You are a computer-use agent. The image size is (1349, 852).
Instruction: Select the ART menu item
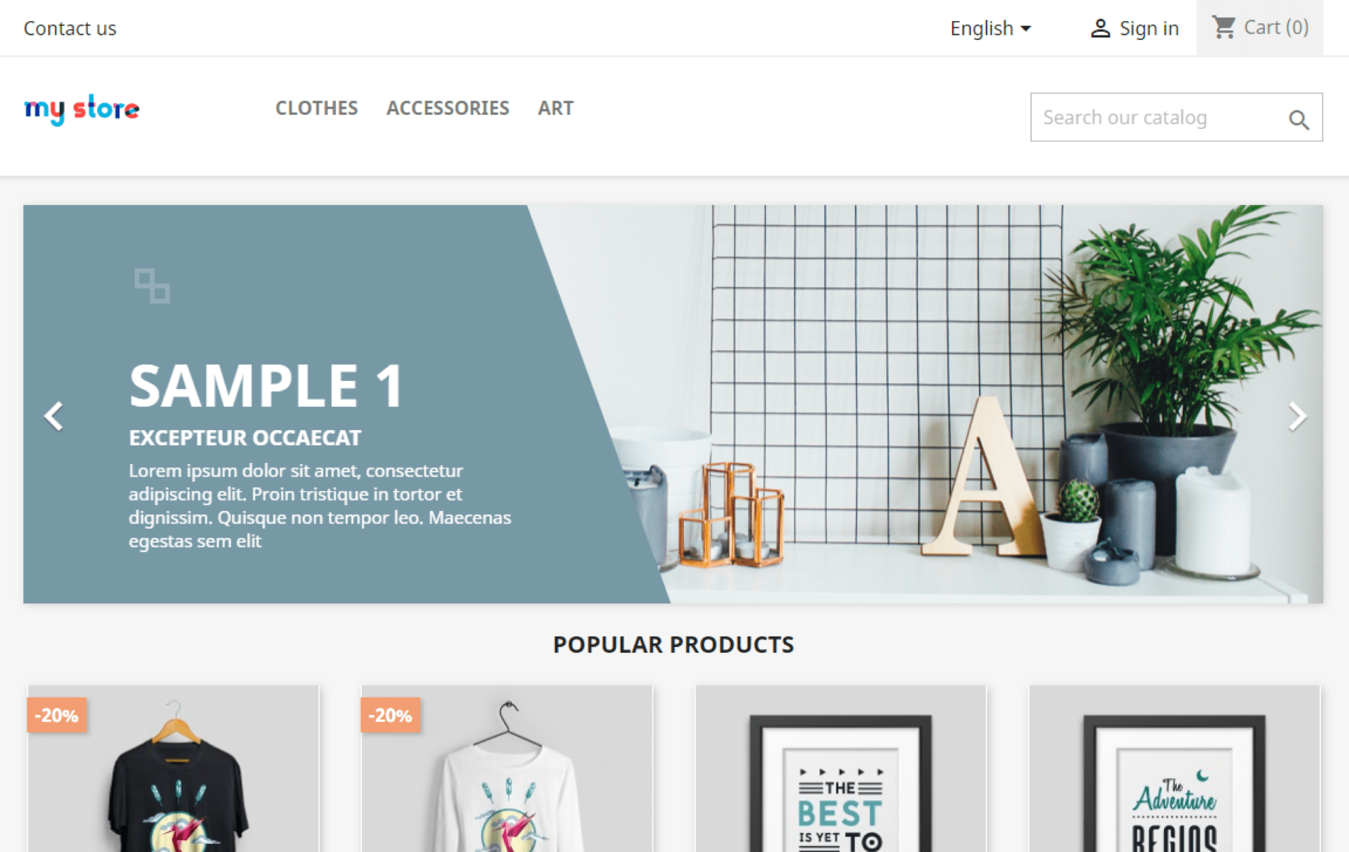click(x=555, y=108)
